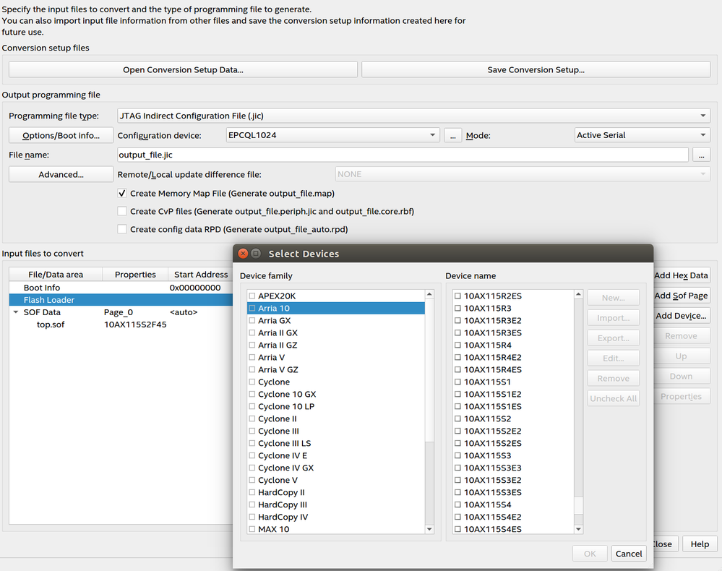The height and width of the screenshot is (571, 722).
Task: Click Open Conversion Setup Data button
Action: pyautogui.click(x=183, y=70)
